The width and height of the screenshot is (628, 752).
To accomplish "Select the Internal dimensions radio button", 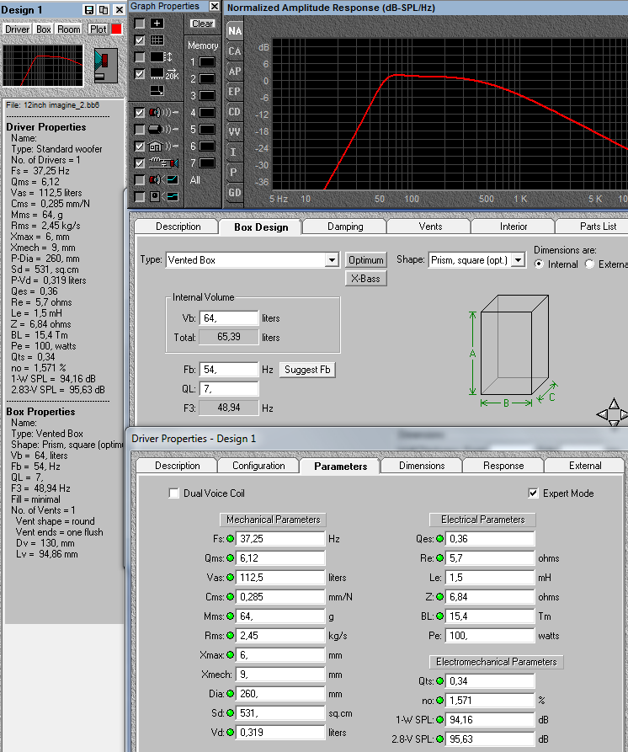I will click(x=539, y=264).
